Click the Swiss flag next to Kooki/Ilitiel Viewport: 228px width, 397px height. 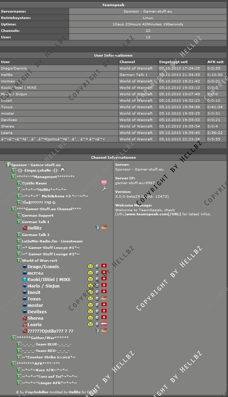(x=104, y=278)
